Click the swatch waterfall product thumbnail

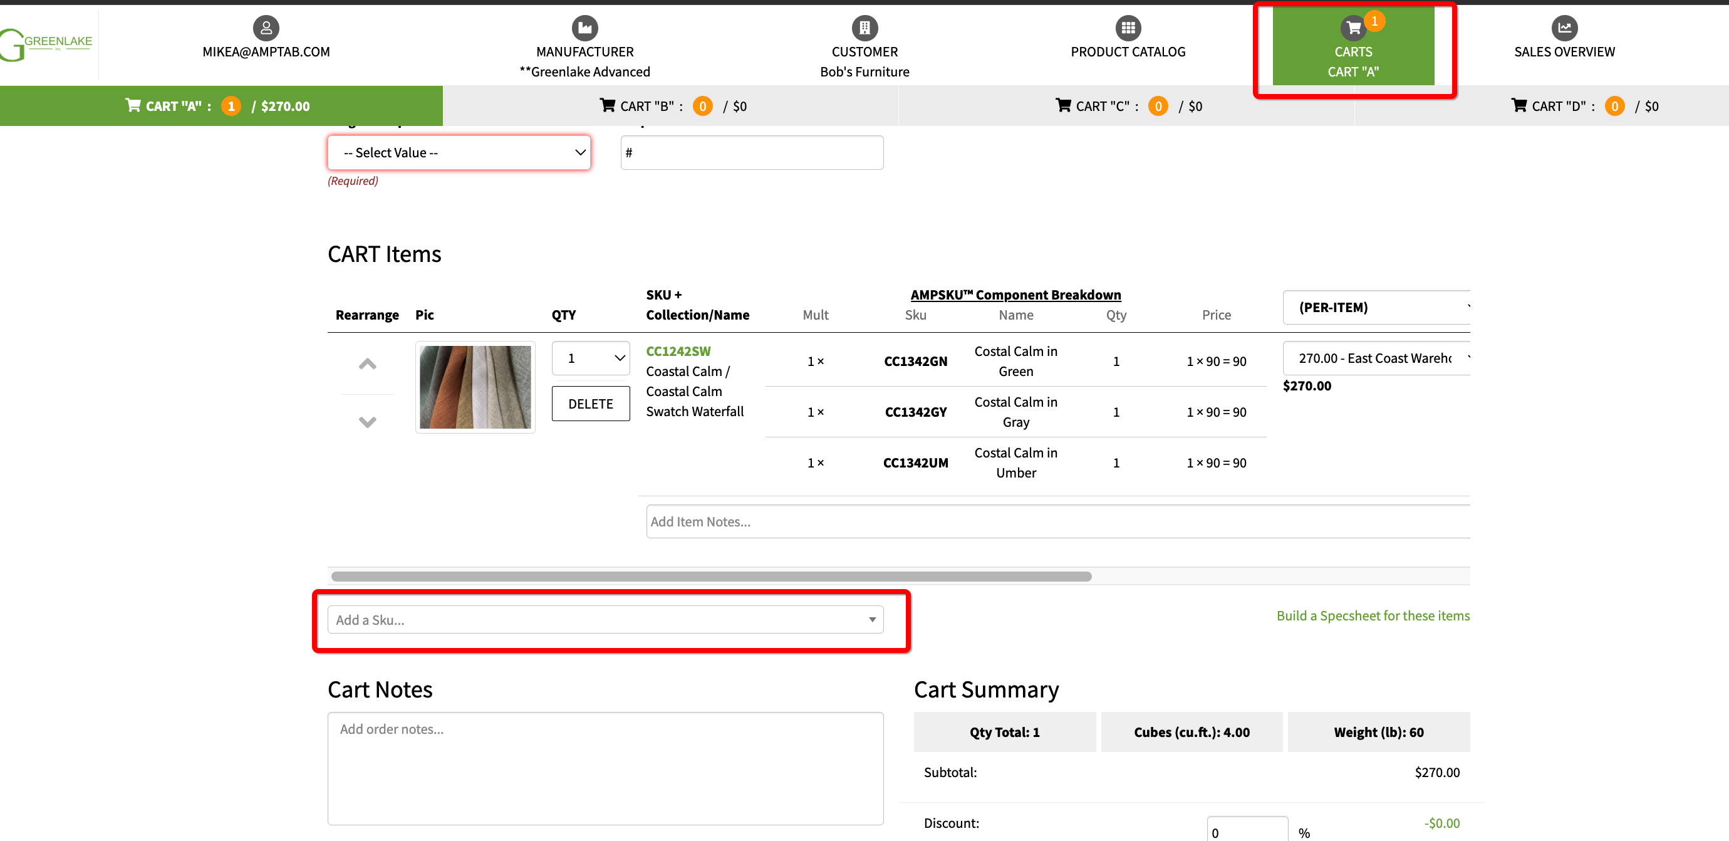[475, 387]
